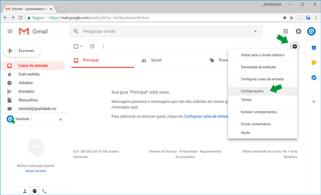Click the Gmail envelope logo
Image resolution: width=321 pixels, height=195 pixels.
pyautogui.click(x=24, y=31)
